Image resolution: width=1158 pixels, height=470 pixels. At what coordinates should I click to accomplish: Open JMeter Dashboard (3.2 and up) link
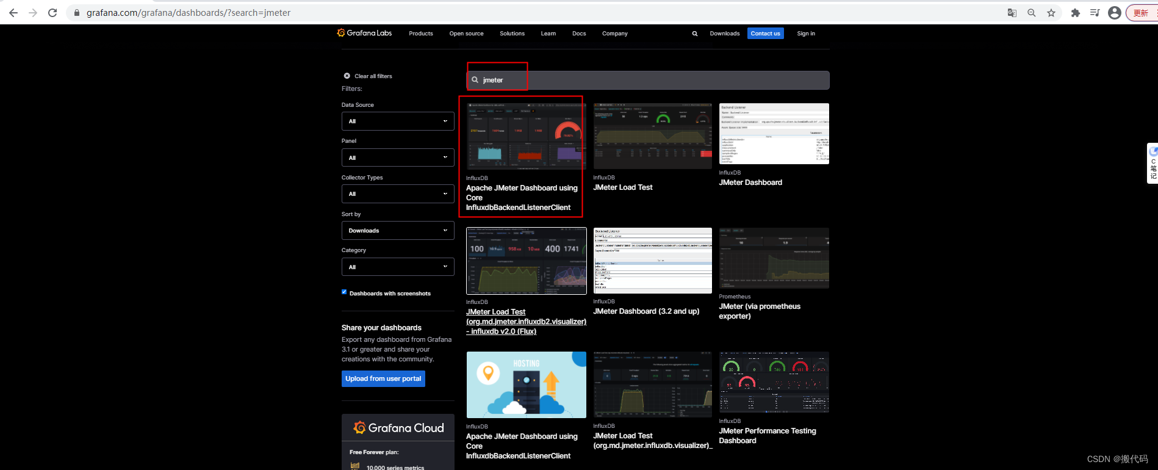click(x=646, y=311)
